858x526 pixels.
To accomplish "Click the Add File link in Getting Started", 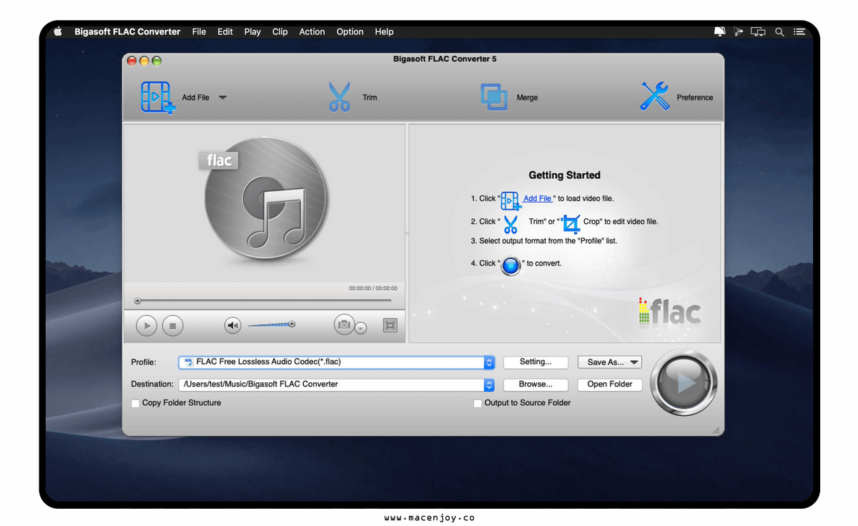I will [537, 198].
